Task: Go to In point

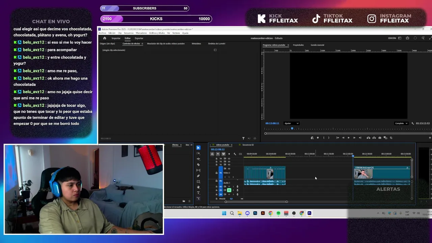Action: point(337,138)
